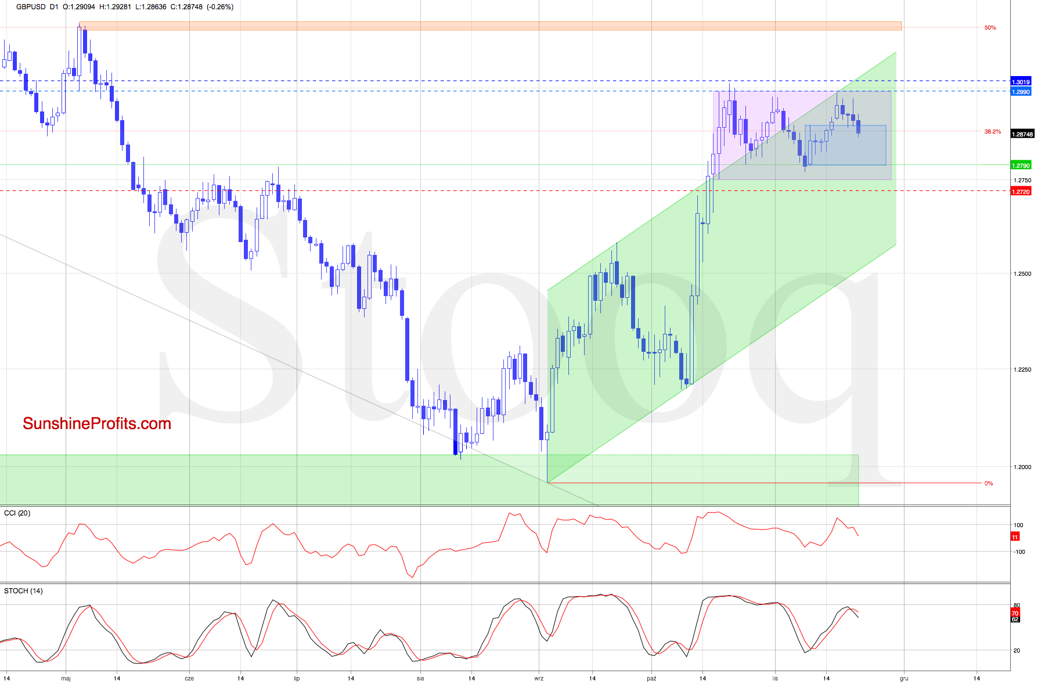Click the 38.2% Fibonacci retracement label
This screenshot has height=688, width=1045.
993,132
